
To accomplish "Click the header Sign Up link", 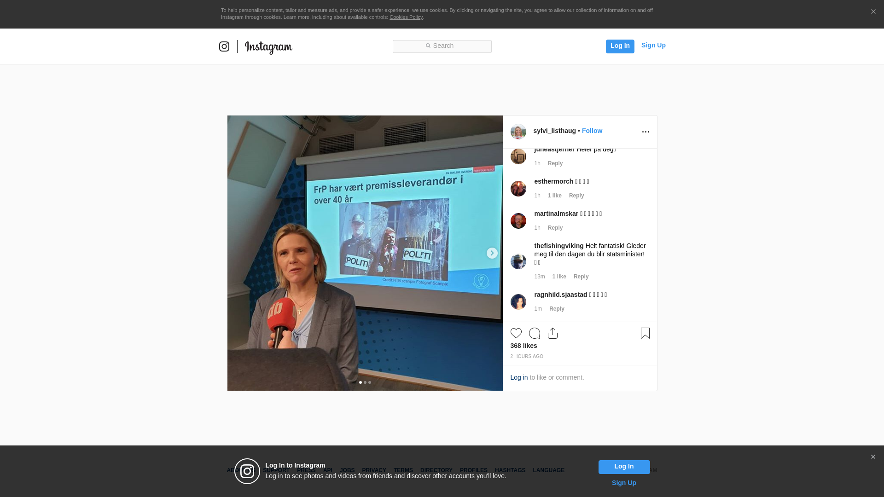I will tap(653, 45).
